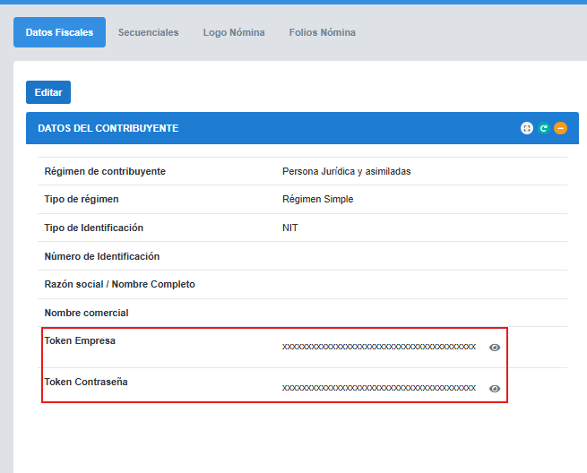Click the 'Tipo de Identificación' label
Image resolution: width=587 pixels, height=473 pixels.
94,228
